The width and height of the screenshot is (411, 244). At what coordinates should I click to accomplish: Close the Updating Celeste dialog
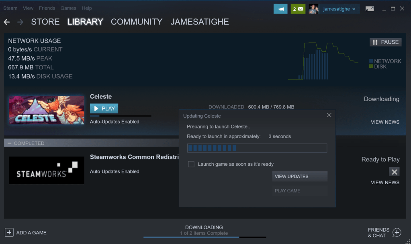click(329, 115)
